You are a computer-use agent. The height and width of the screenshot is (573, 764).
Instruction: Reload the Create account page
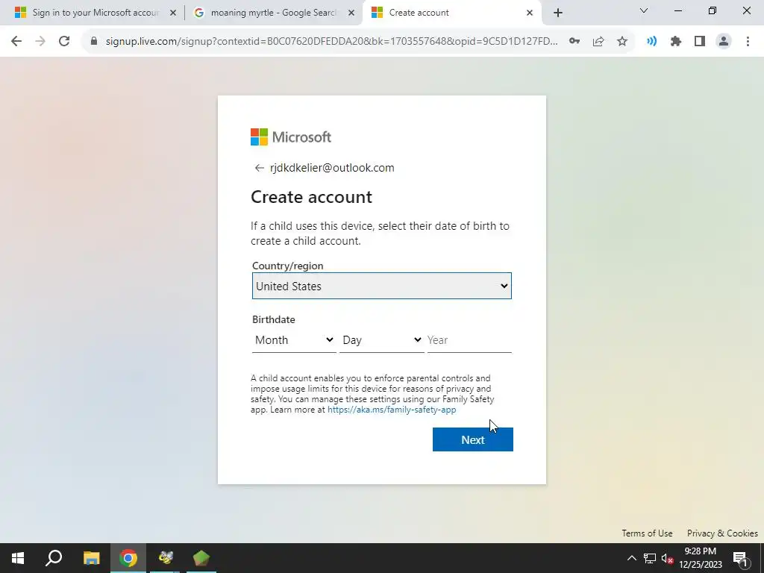tap(64, 42)
